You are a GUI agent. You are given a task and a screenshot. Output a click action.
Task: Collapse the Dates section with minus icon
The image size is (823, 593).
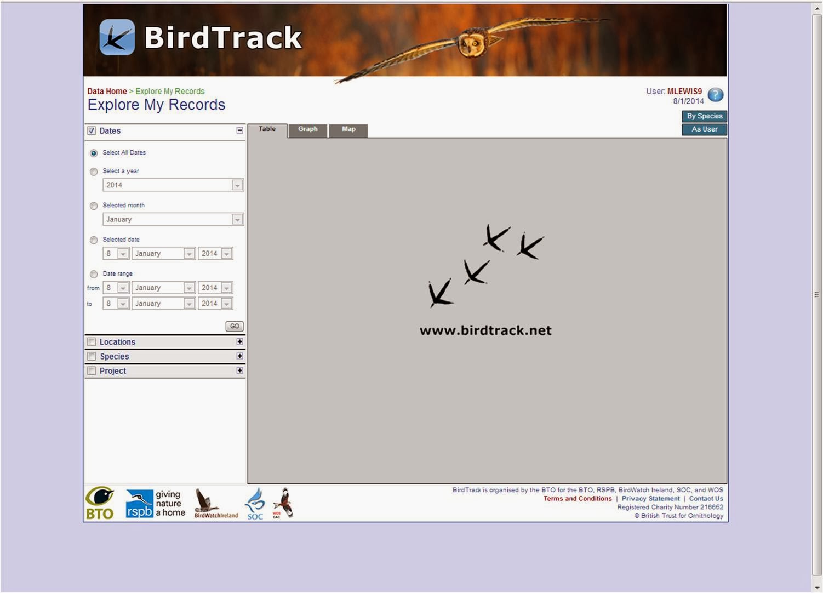tap(239, 130)
